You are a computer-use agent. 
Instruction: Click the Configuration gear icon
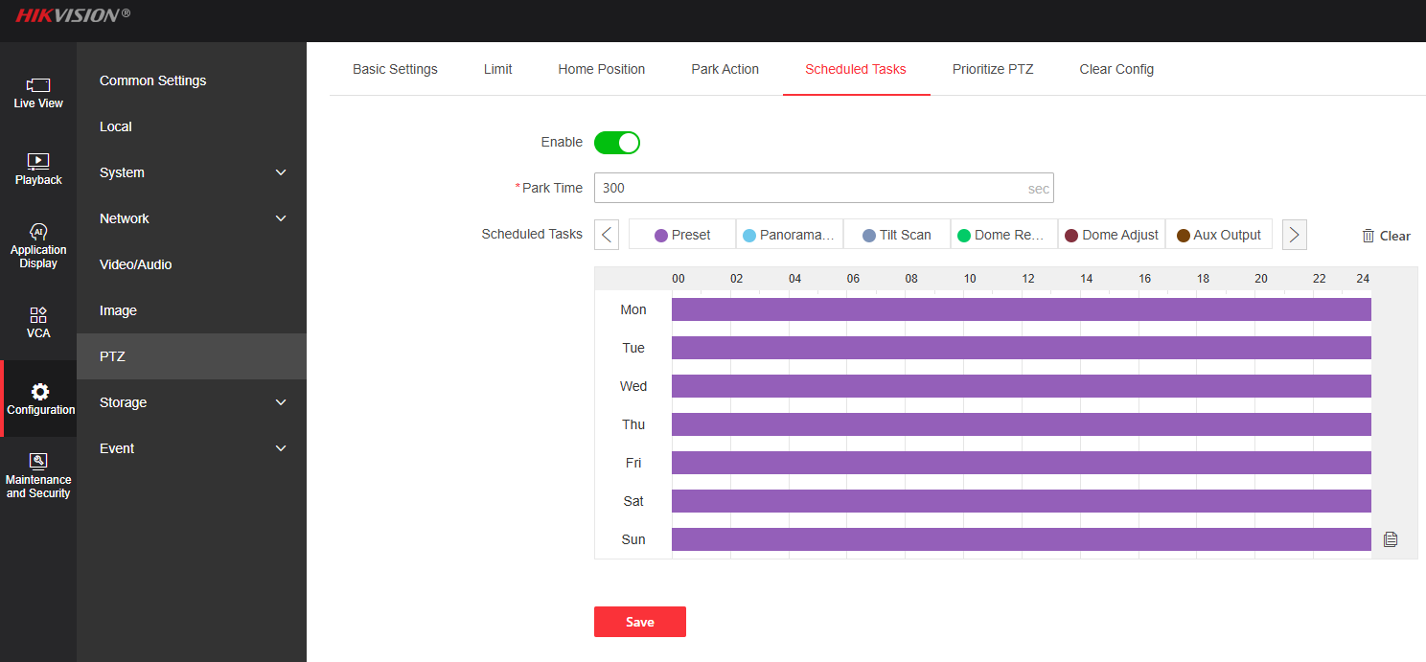point(39,392)
